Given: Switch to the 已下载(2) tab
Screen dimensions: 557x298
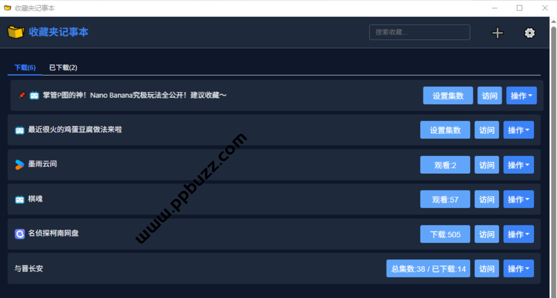Looking at the screenshot, I should (x=63, y=68).
